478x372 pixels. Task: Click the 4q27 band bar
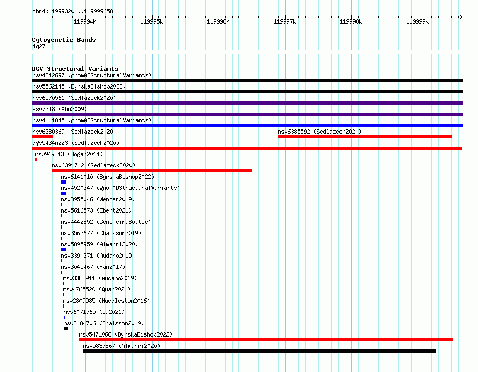click(x=247, y=52)
